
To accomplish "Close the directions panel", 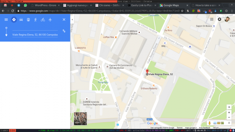I will pos(64,20).
